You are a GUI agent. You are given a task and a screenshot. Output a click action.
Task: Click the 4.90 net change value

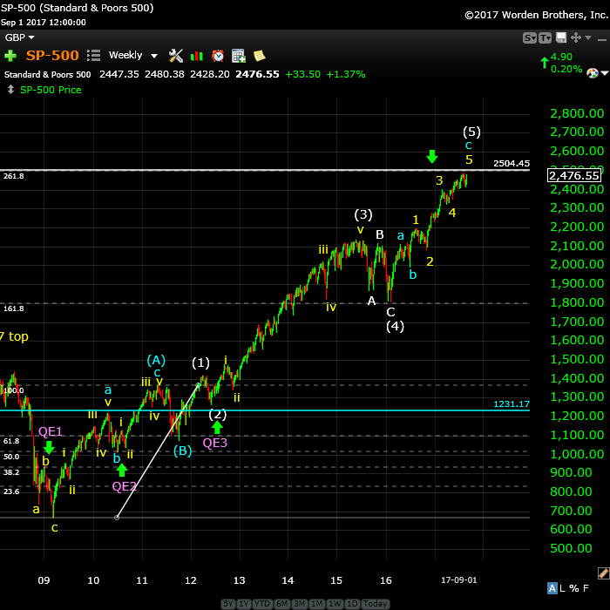[x=561, y=57]
